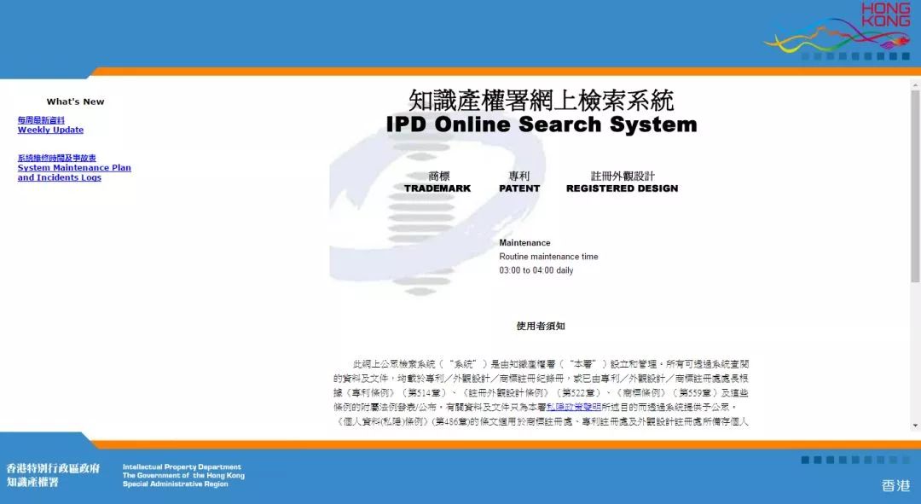Go to REGISTERED DESIGN search
This screenshot has height=504, width=921.
tap(622, 188)
